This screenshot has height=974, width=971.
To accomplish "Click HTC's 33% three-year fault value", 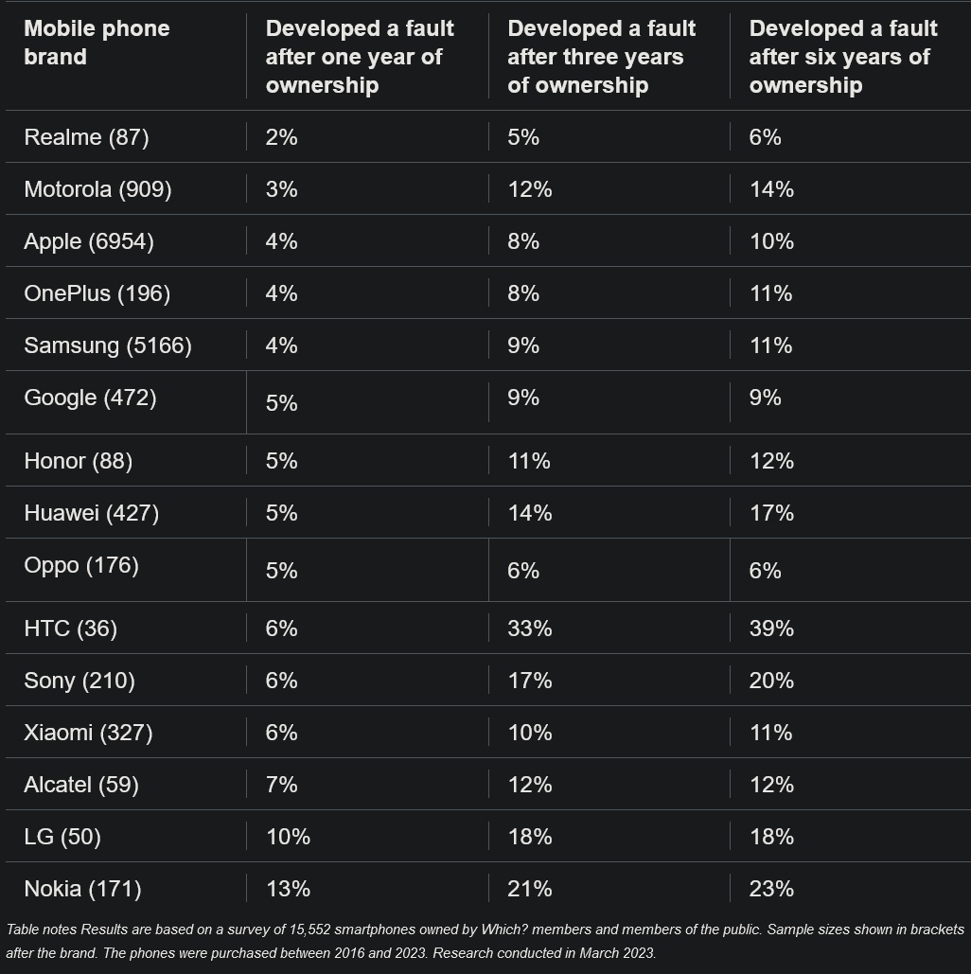I will coord(529,629).
